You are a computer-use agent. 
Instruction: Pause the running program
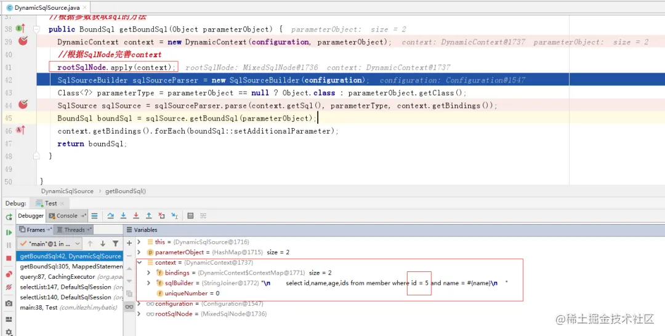tap(9, 245)
